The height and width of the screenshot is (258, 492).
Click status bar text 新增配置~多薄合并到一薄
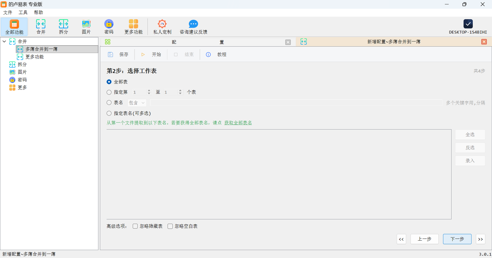point(29,254)
